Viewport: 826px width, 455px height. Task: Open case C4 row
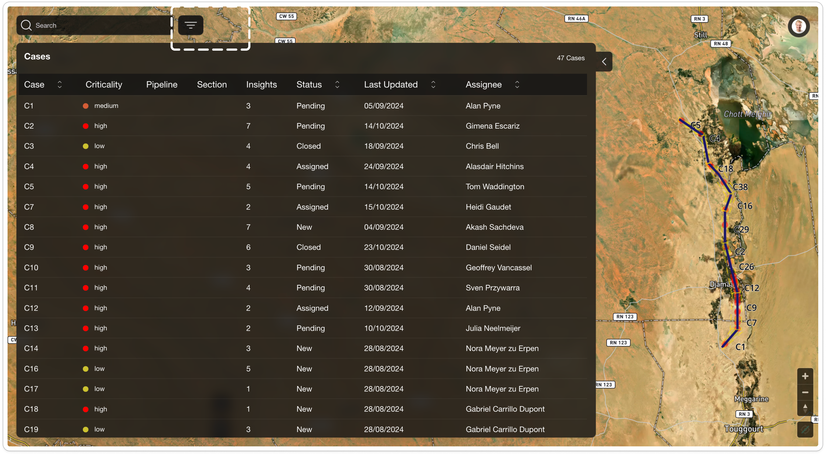pos(29,166)
